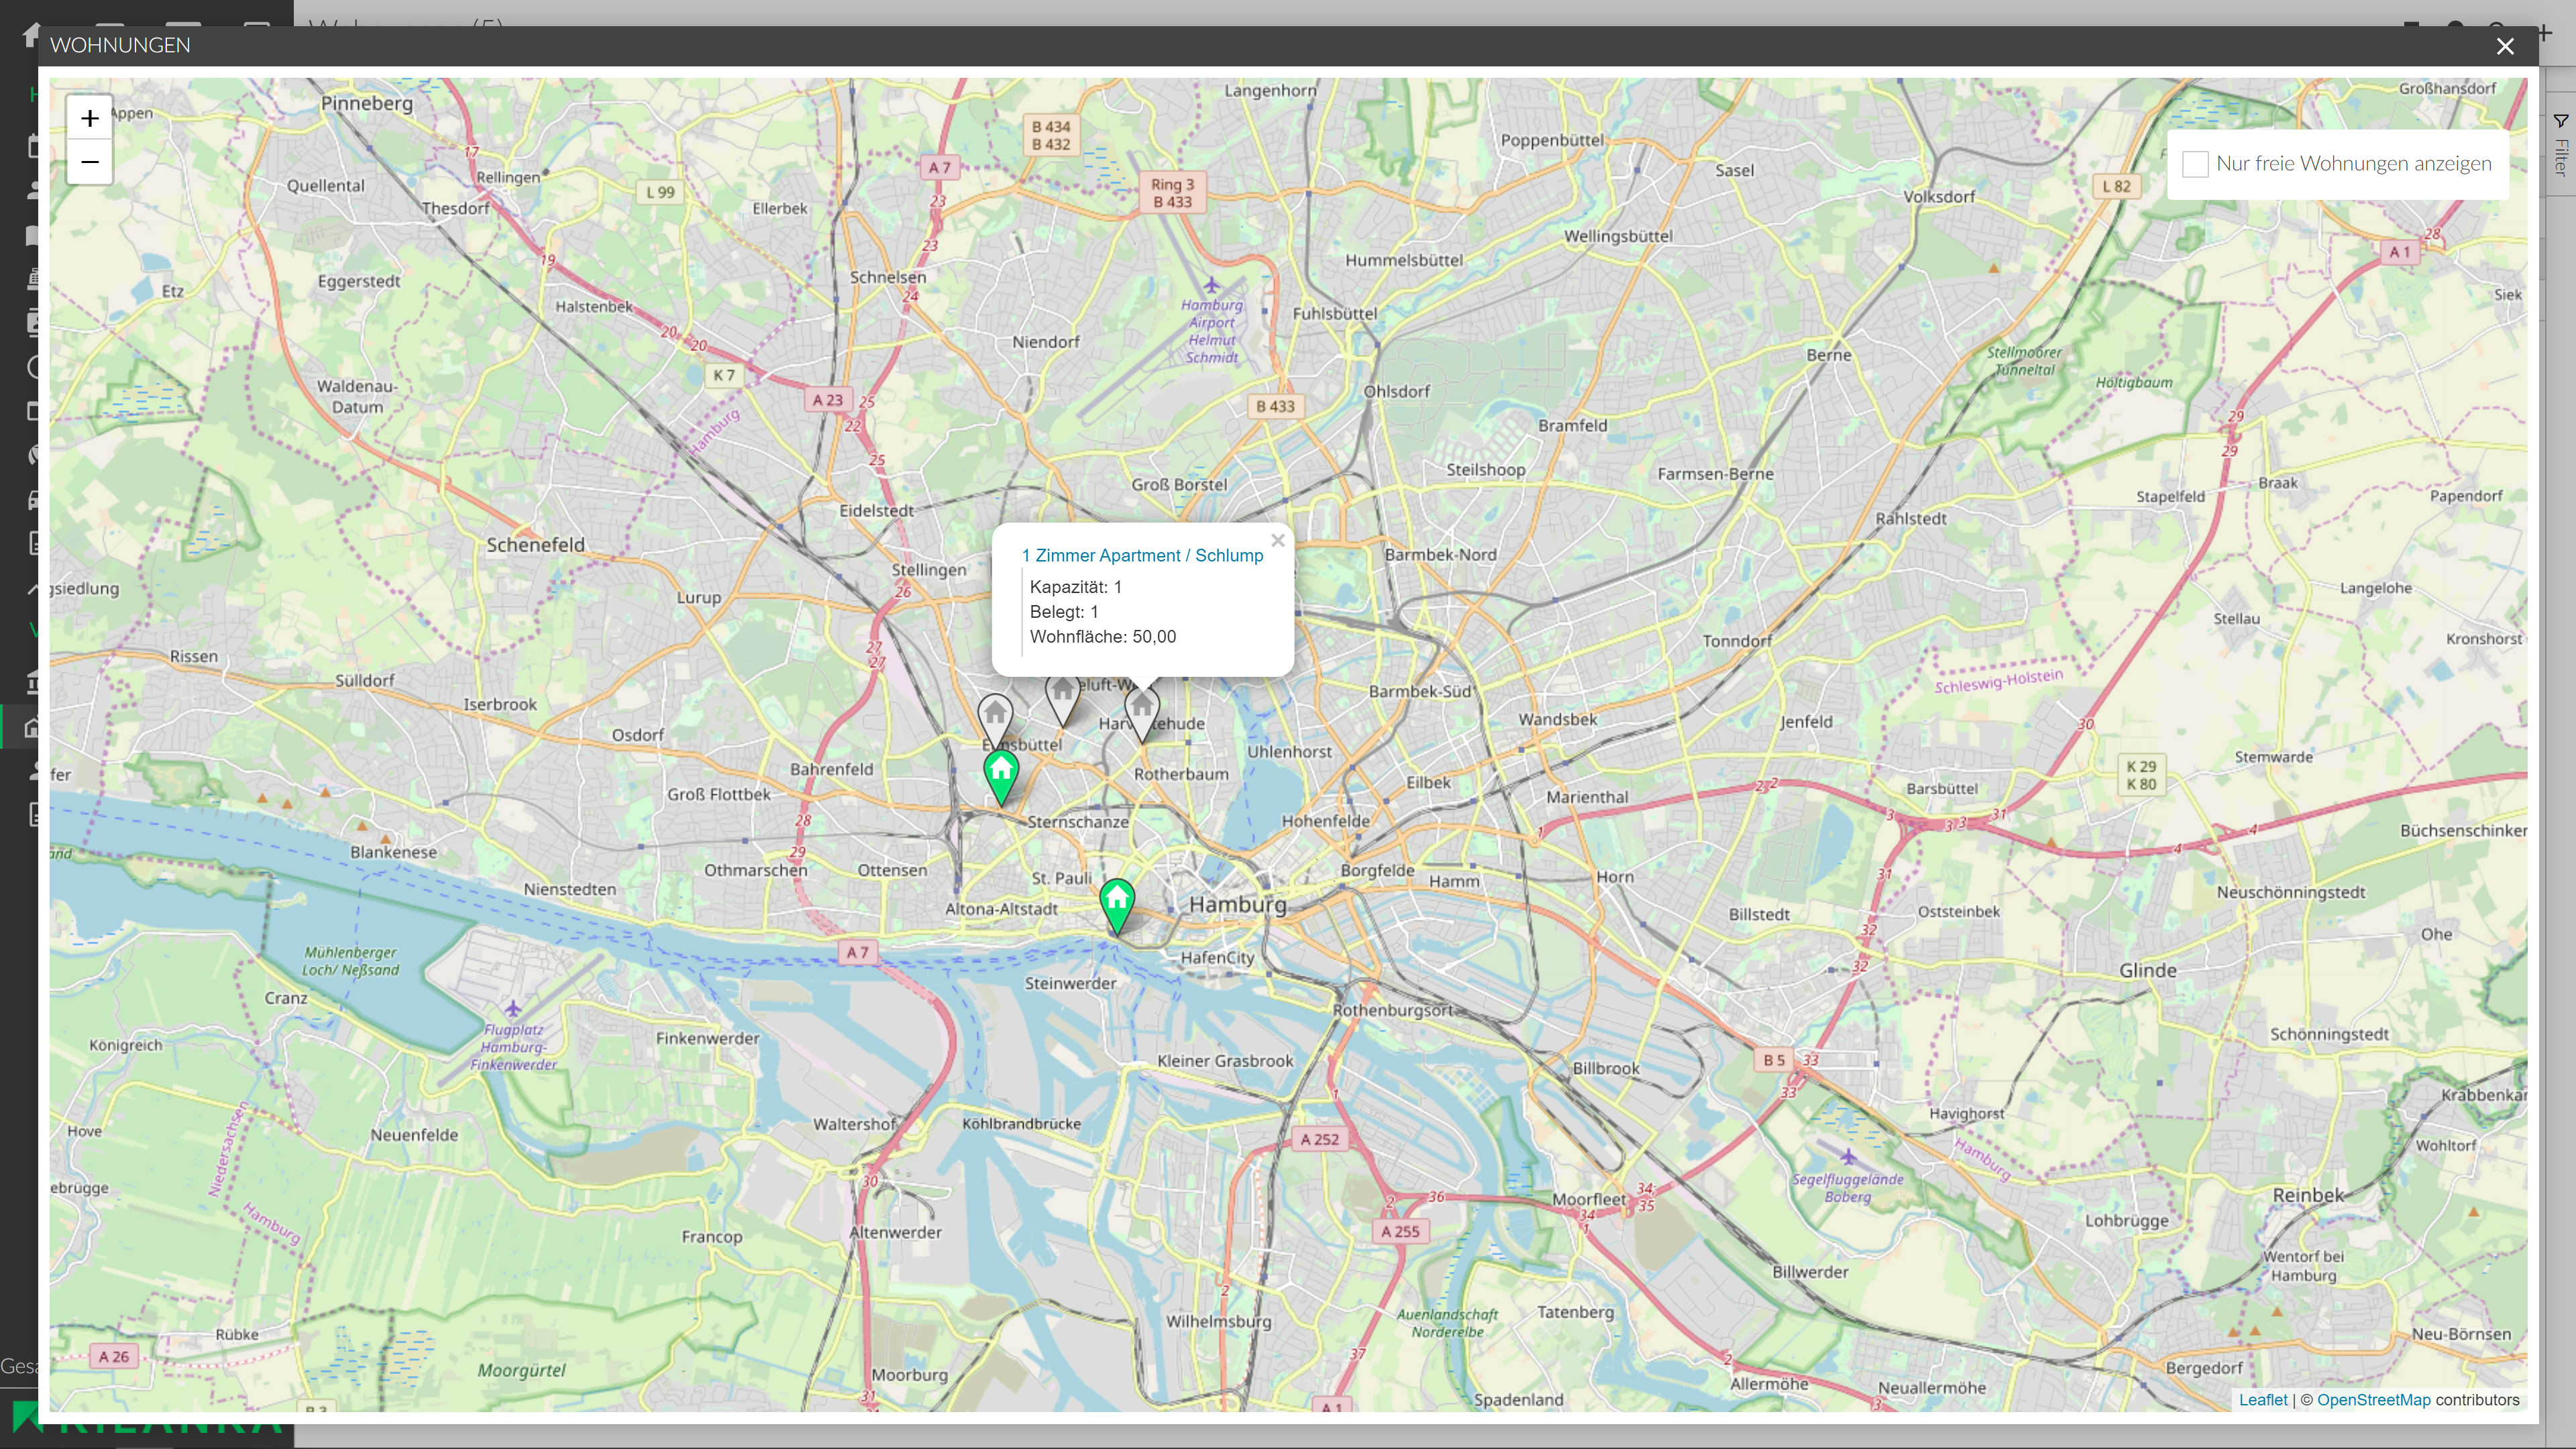Close the Wohnungen map dialog
Viewport: 2576px width, 1449px height.
[x=2504, y=46]
